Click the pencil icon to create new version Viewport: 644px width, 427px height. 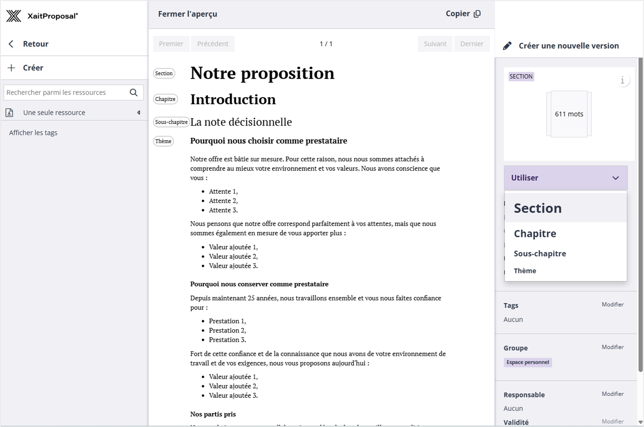pos(507,46)
